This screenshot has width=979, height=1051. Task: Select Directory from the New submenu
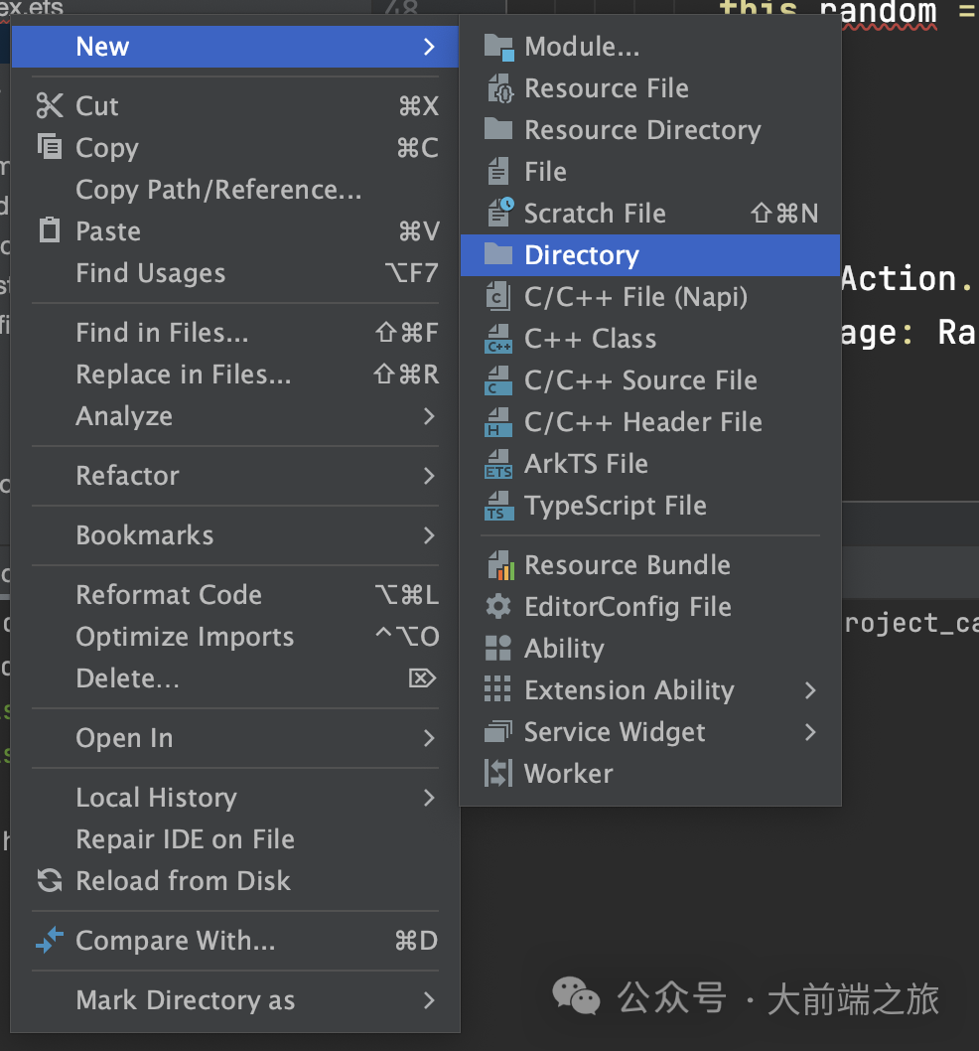coord(581,255)
